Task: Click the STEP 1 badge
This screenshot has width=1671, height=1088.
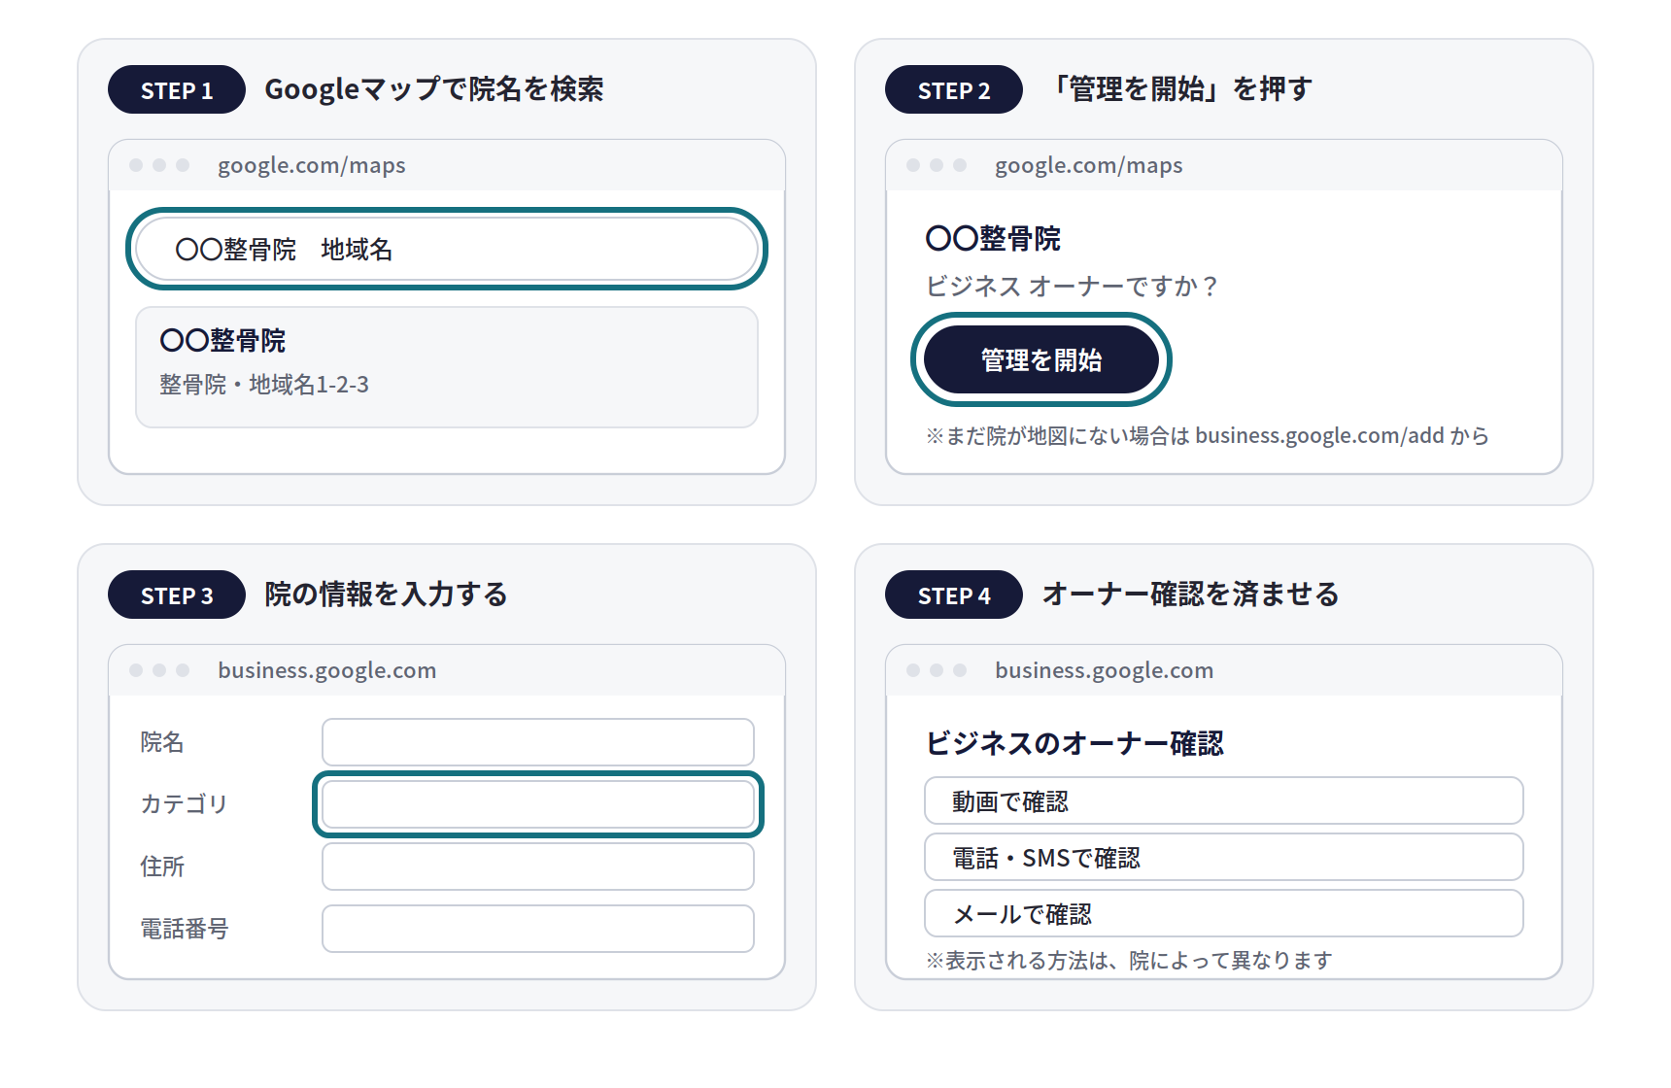Action: point(177,89)
